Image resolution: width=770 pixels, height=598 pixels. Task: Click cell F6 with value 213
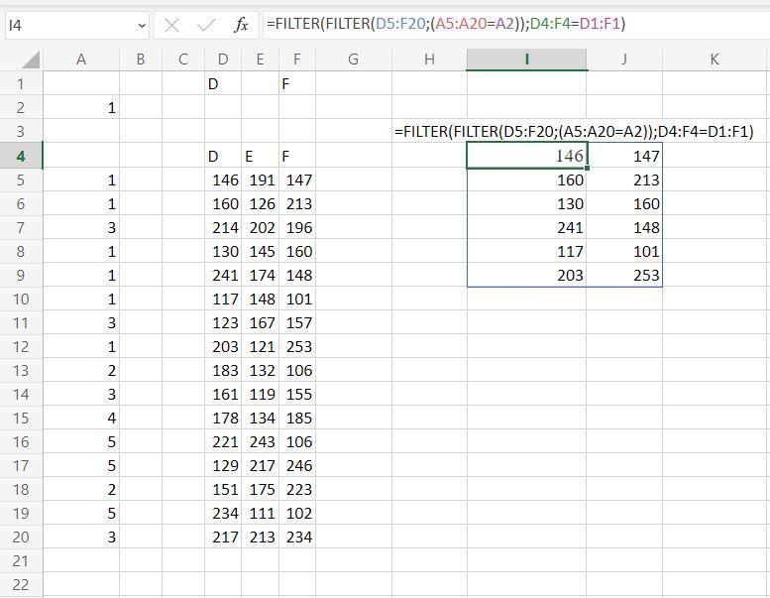click(297, 203)
